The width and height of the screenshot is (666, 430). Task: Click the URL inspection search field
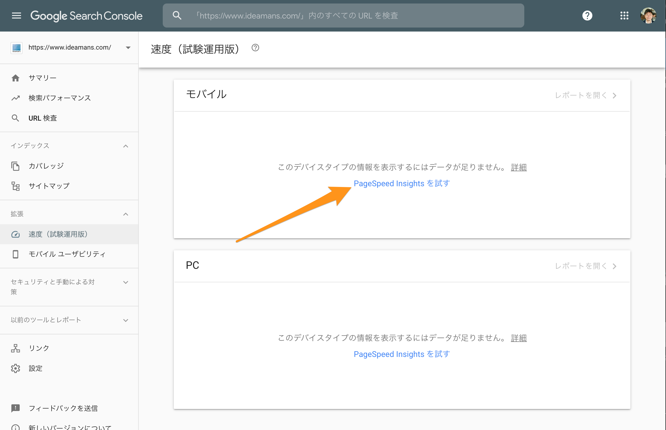tap(343, 16)
